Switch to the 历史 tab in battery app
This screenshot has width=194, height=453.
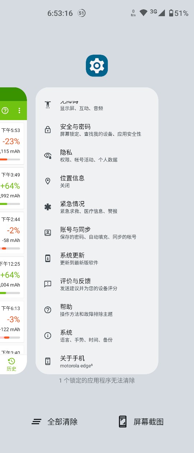point(11,365)
